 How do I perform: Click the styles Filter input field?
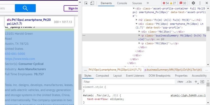[x=129, y=82]
